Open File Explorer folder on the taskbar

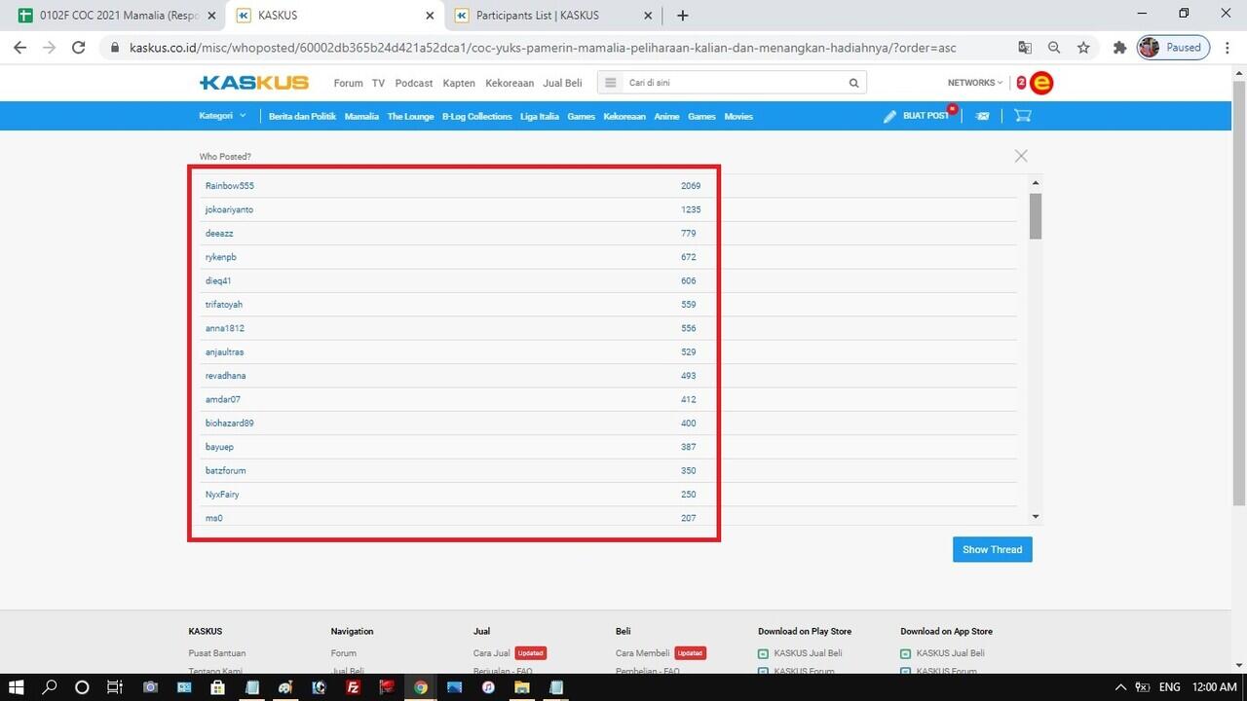[522, 687]
